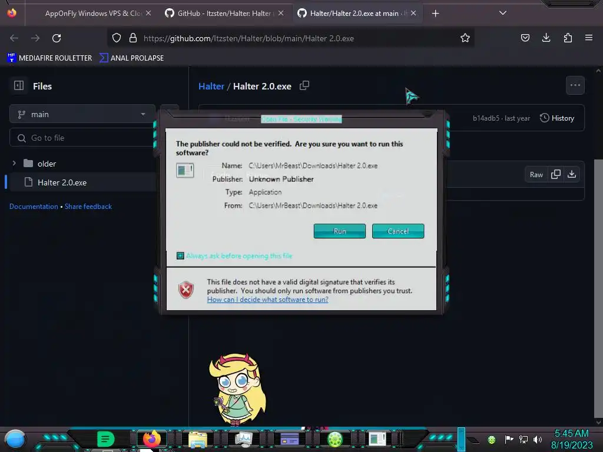The width and height of the screenshot is (603, 452).
Task: Open the Action Center flag tray icon
Action: pos(509,439)
